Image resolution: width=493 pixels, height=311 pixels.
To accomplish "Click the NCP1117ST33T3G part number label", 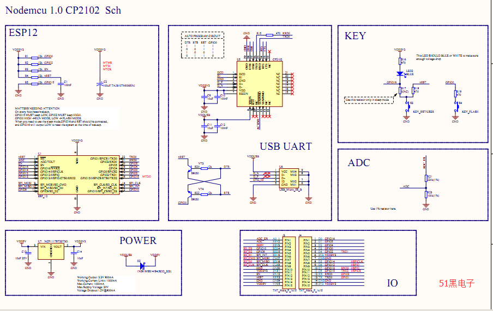I will [x=56, y=241].
